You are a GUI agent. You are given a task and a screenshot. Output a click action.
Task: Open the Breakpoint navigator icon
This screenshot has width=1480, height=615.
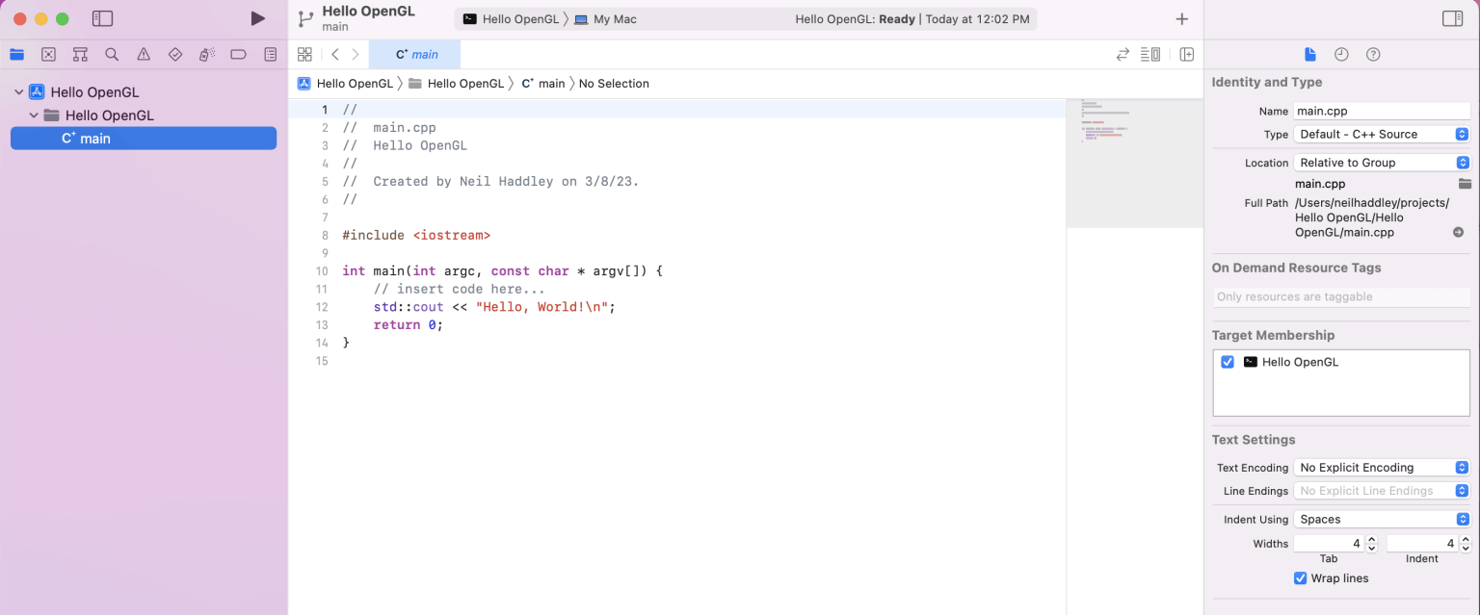[238, 55]
